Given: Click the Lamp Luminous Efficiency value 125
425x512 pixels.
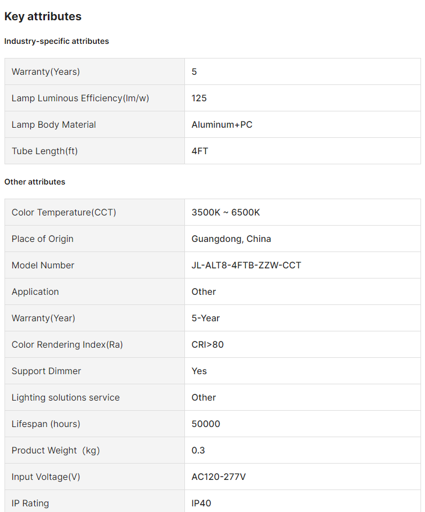Looking at the screenshot, I should (x=199, y=98).
